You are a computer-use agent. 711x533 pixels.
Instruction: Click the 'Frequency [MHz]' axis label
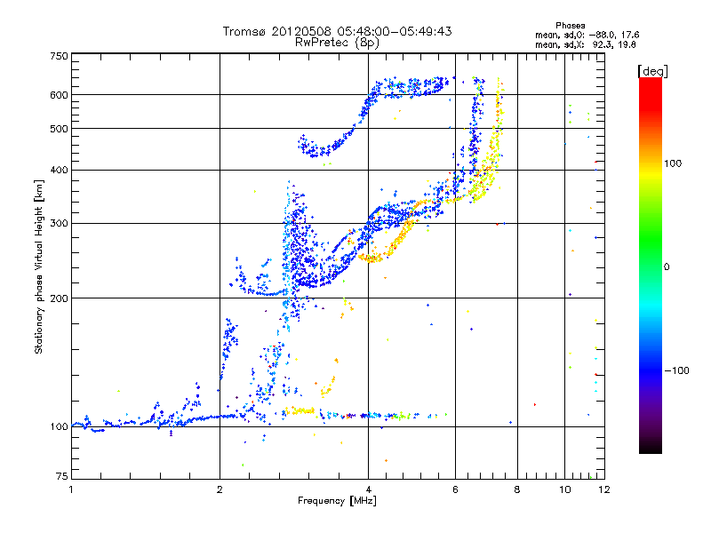tap(337, 501)
